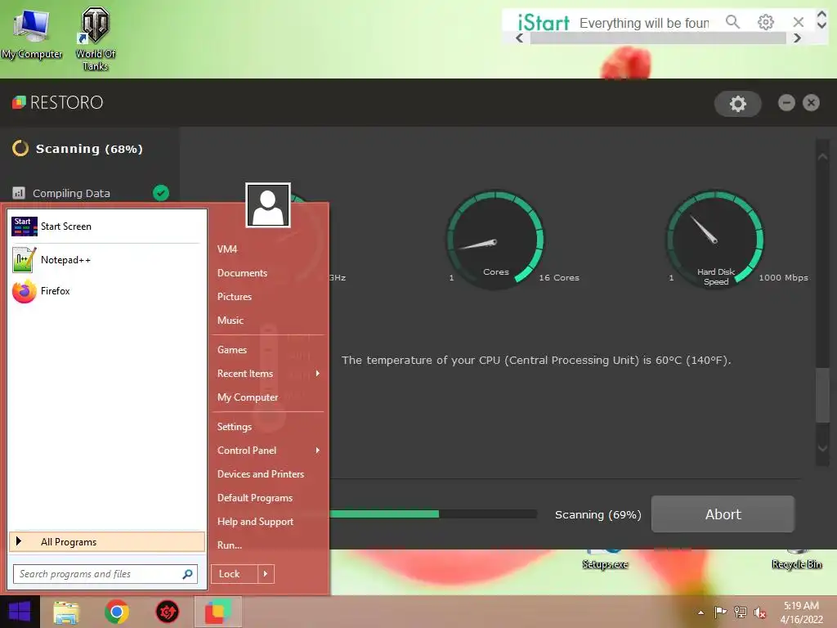Open Music from start menu

(230, 320)
